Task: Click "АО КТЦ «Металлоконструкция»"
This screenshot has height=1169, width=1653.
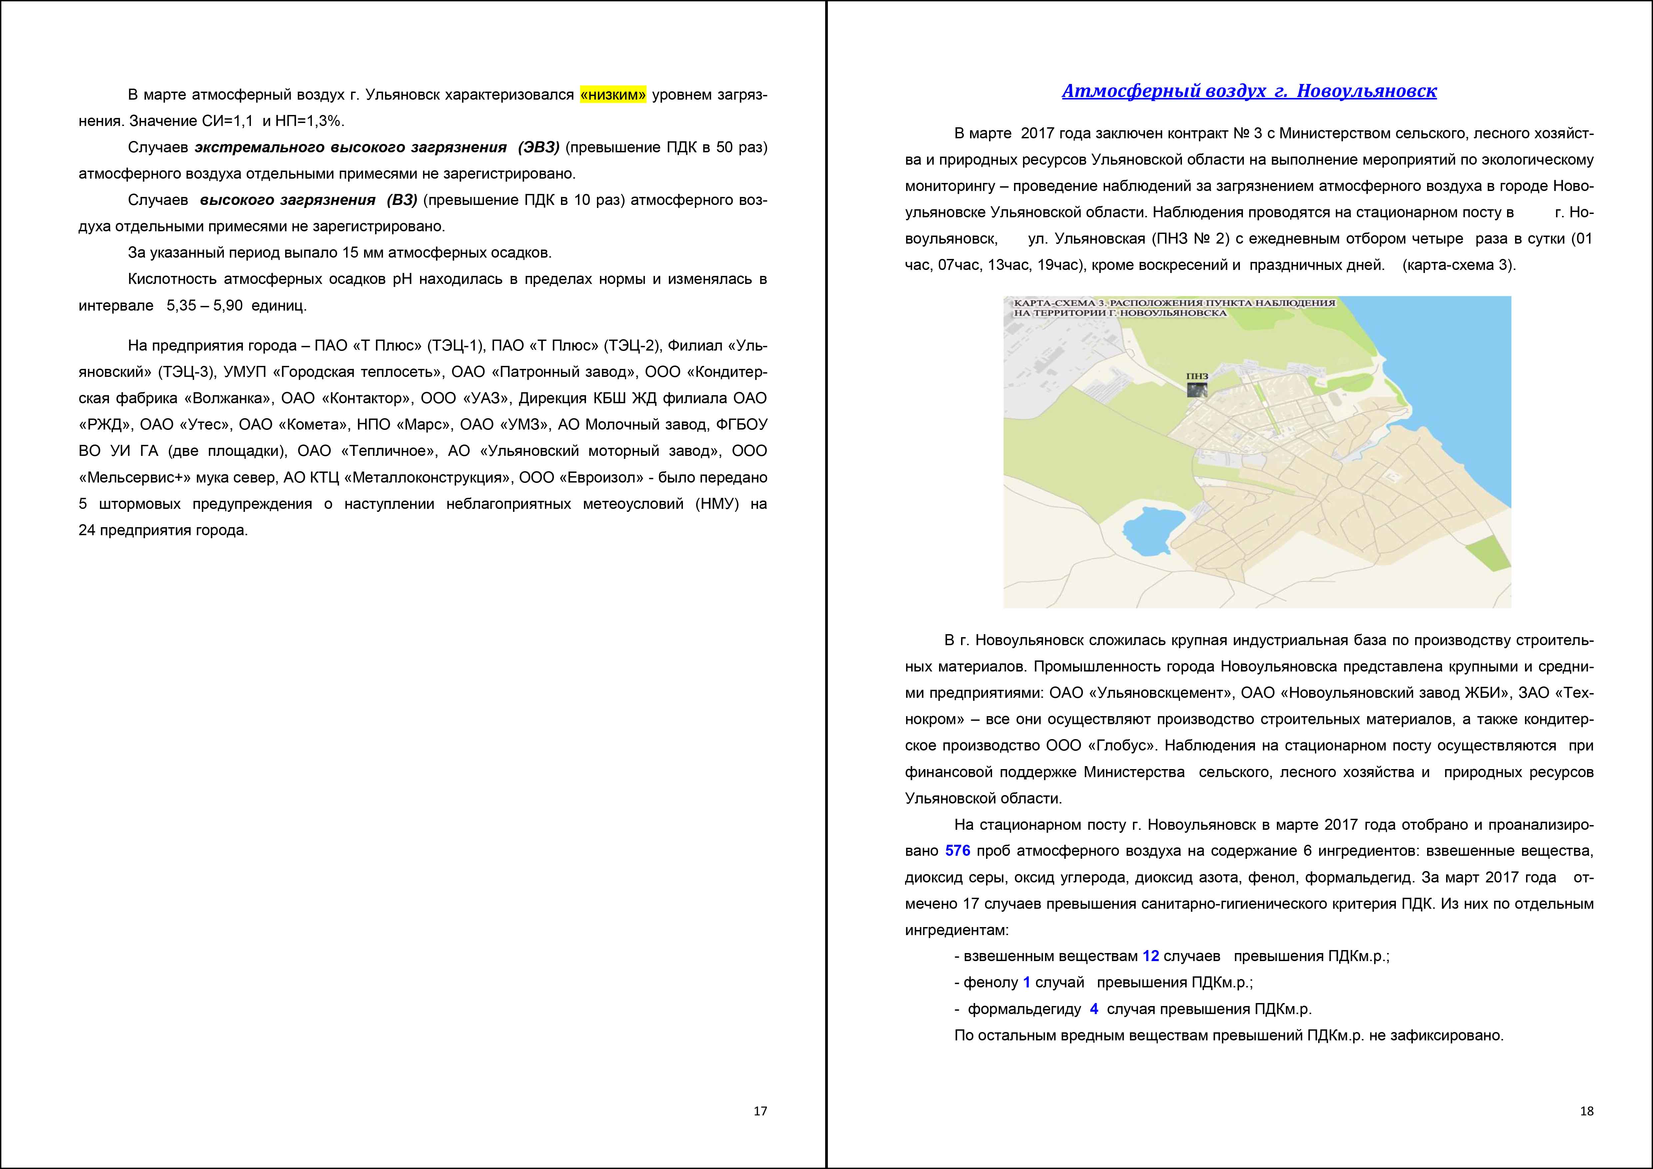Action: pyautogui.click(x=396, y=478)
